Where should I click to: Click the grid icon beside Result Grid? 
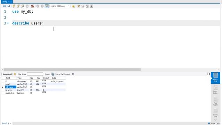(x=15, y=74)
